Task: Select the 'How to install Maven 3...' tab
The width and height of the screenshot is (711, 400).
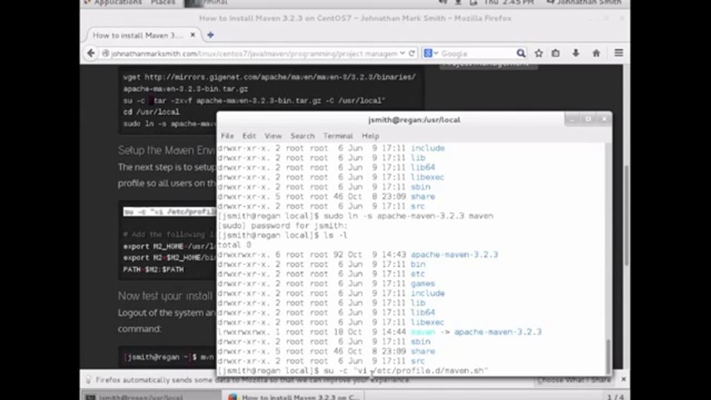Action: [143, 35]
